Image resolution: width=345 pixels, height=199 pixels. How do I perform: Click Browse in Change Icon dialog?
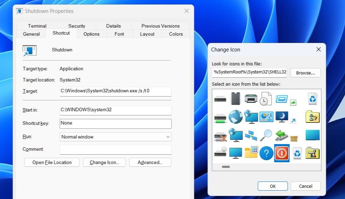[305, 73]
